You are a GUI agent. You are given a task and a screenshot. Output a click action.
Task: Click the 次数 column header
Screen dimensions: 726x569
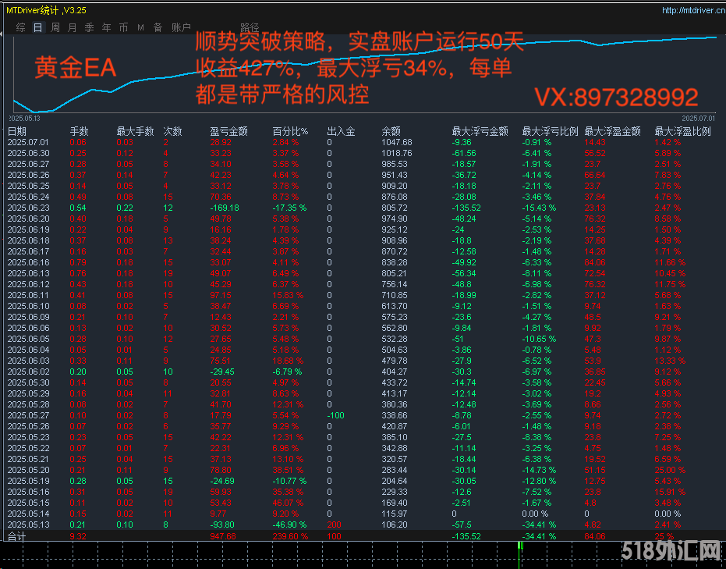tap(172, 132)
